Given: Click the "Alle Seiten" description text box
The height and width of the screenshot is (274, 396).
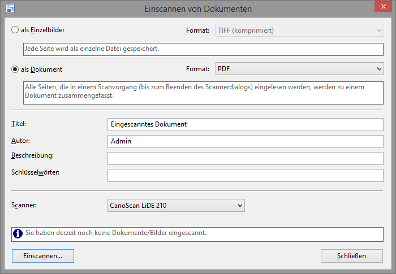Looking at the screenshot, I should click(203, 92).
